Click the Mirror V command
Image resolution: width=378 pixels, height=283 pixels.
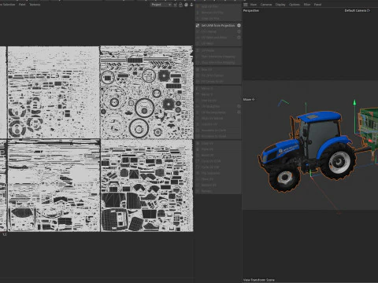[207, 94]
